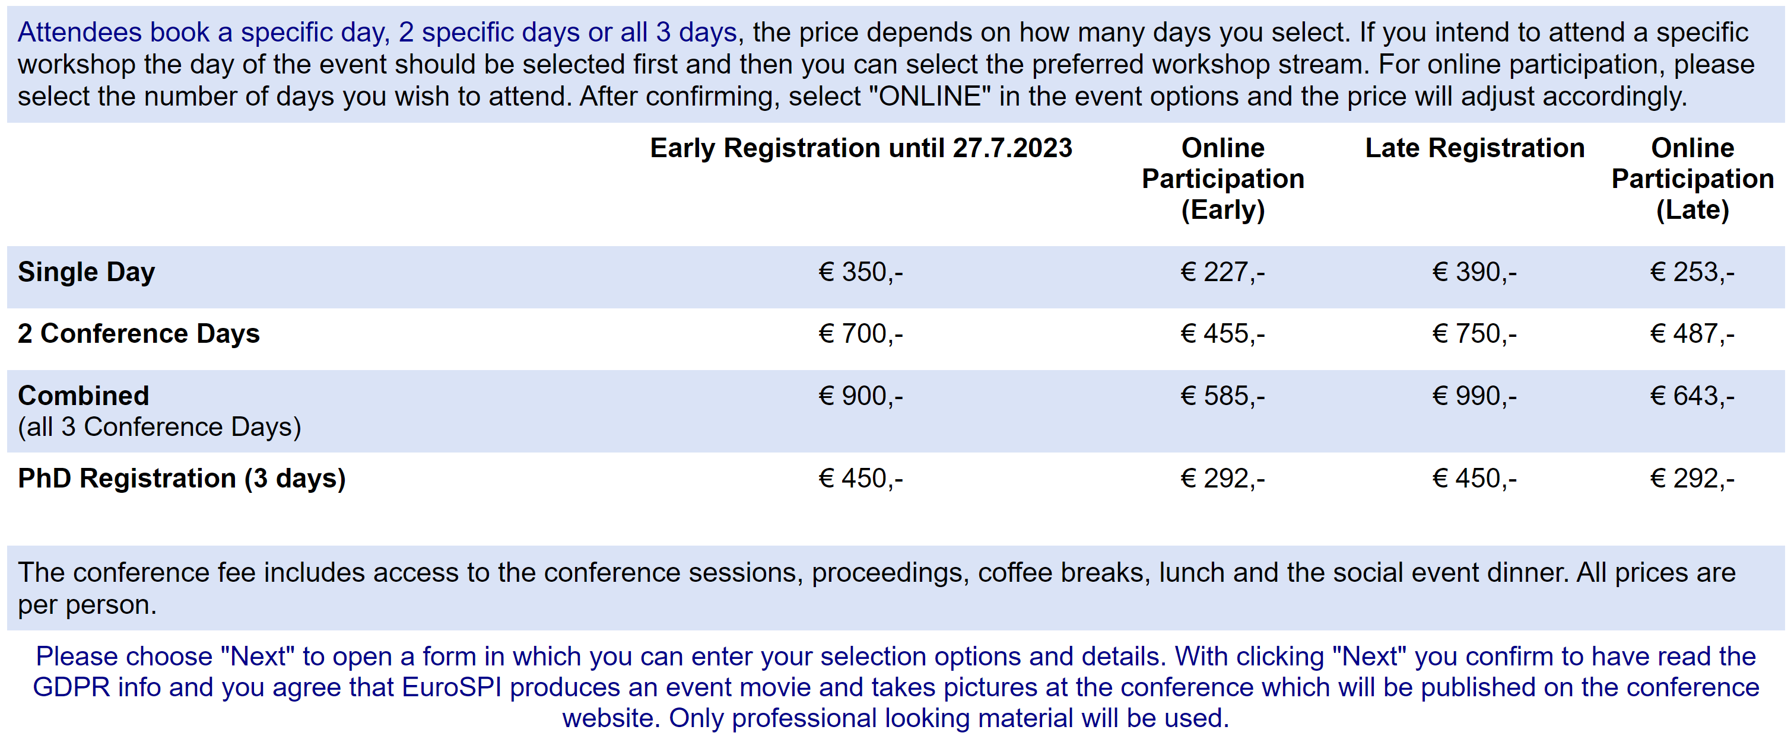This screenshot has height=752, width=1791.
Task: Click the € 350,- Single Day early price
Action: 860,272
